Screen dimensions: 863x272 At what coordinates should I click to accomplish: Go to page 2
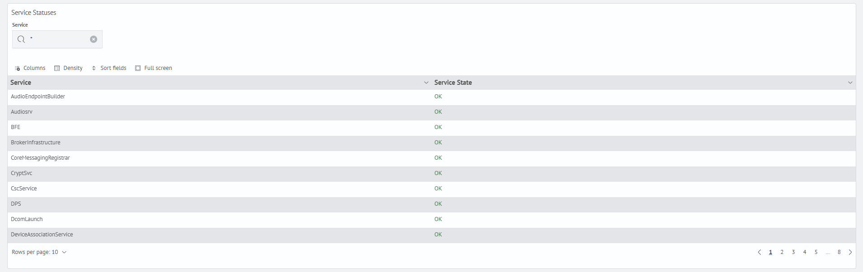782,252
